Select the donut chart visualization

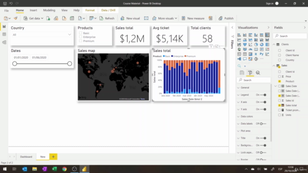click(x=262, y=45)
